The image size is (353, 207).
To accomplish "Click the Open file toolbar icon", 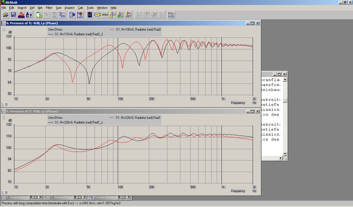I will (x=6, y=15).
